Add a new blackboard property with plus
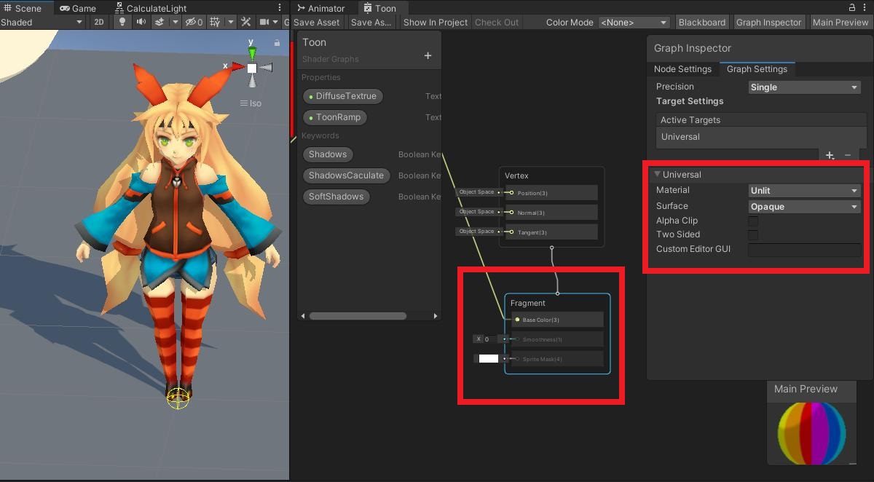 coord(428,56)
